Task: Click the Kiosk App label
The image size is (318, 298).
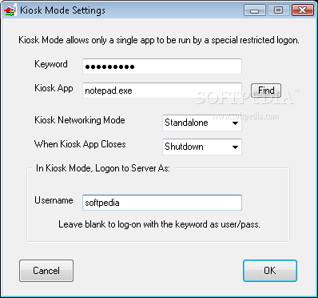Action: click(x=54, y=88)
